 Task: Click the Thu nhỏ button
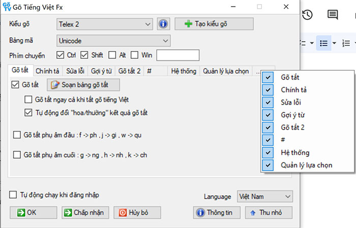269,212
